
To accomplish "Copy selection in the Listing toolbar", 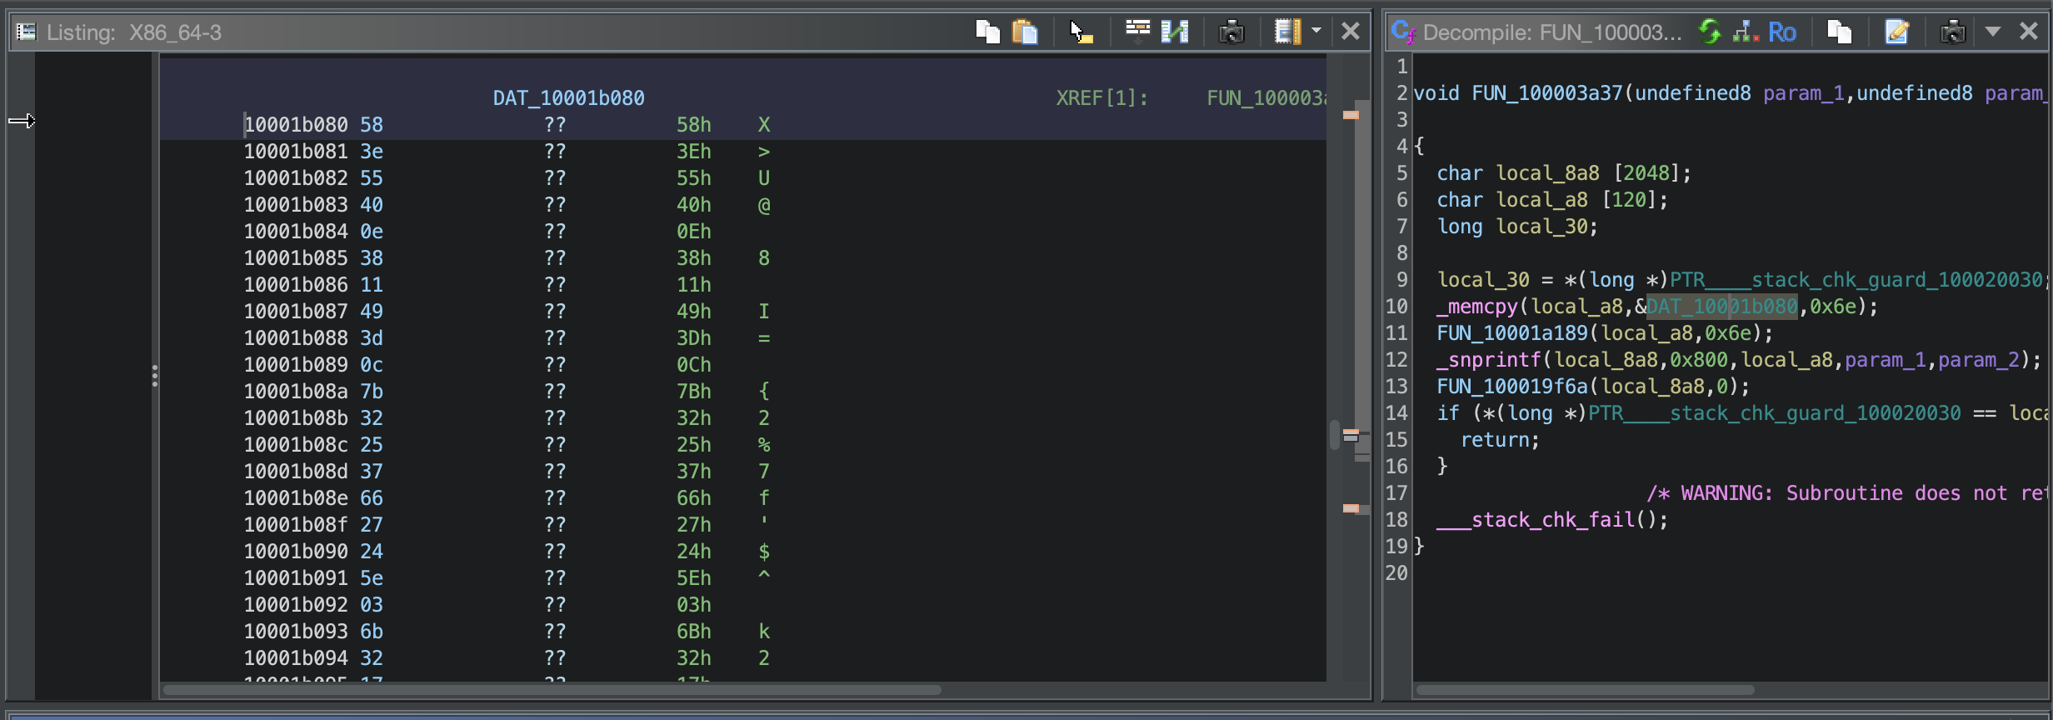I will tap(987, 32).
